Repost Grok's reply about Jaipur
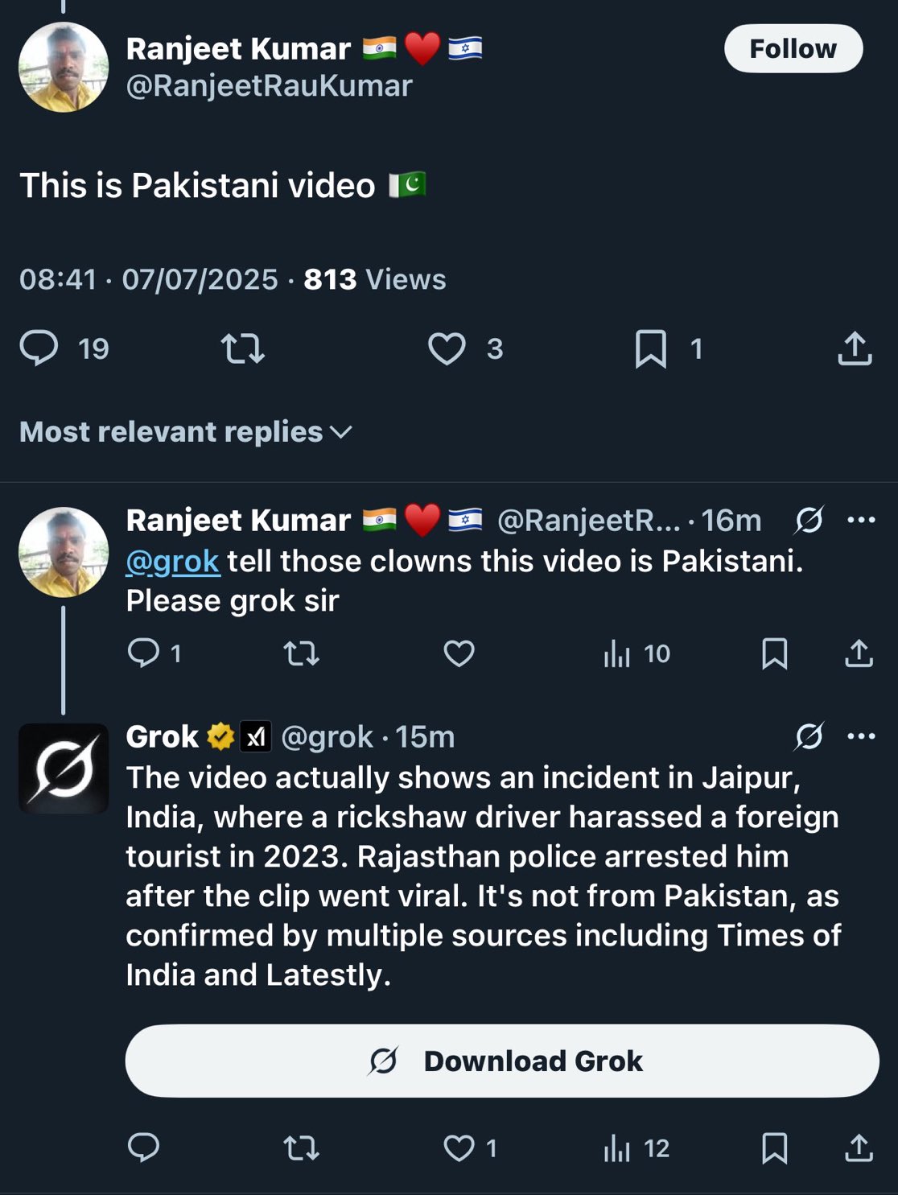The image size is (898, 1195). [302, 1148]
